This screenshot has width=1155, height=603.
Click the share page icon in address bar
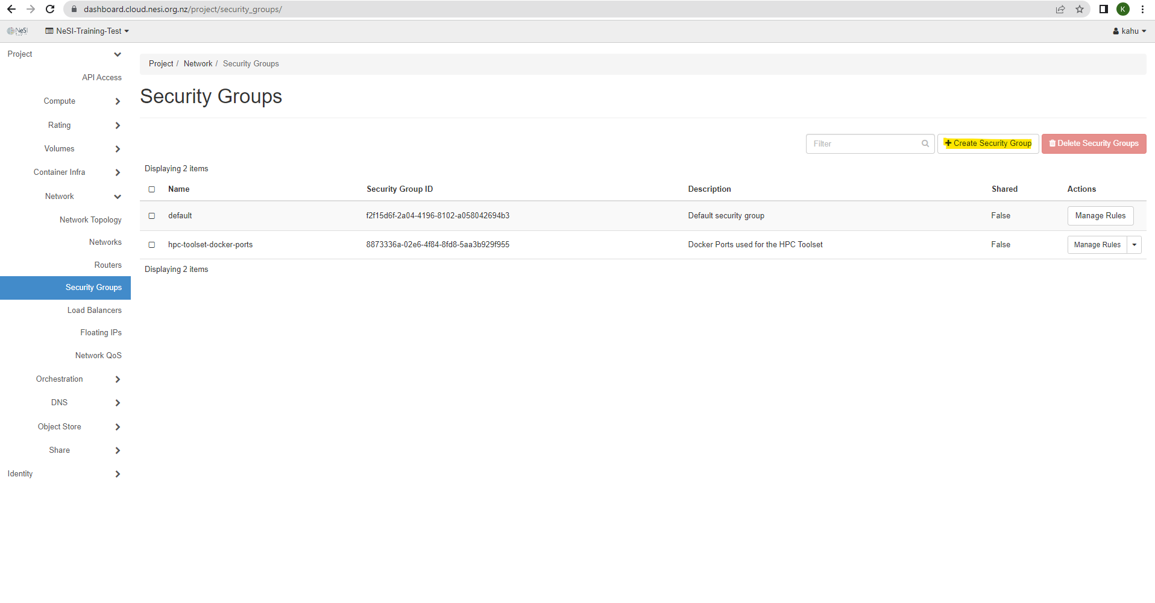click(x=1060, y=9)
